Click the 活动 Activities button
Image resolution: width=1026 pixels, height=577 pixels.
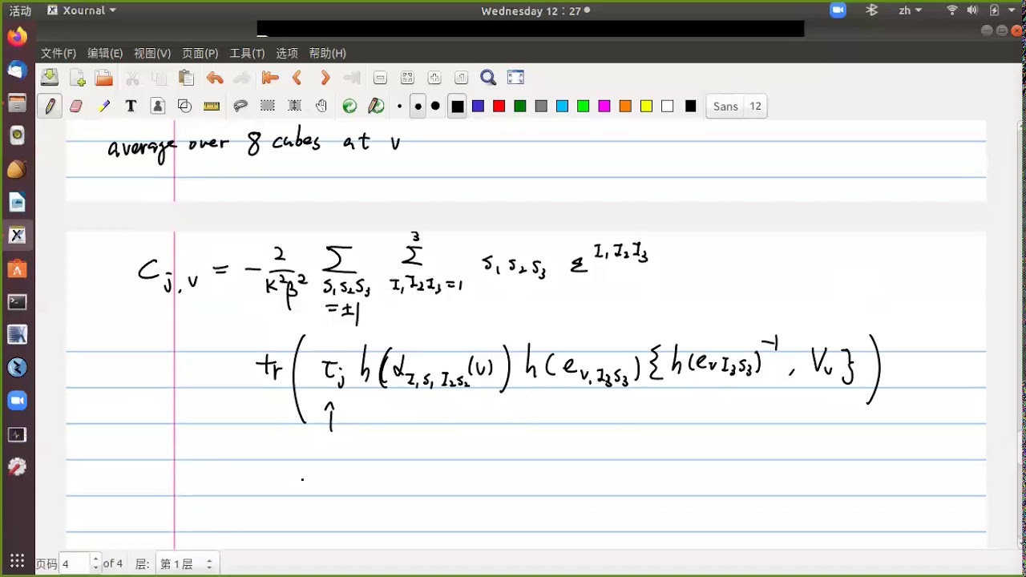click(20, 10)
